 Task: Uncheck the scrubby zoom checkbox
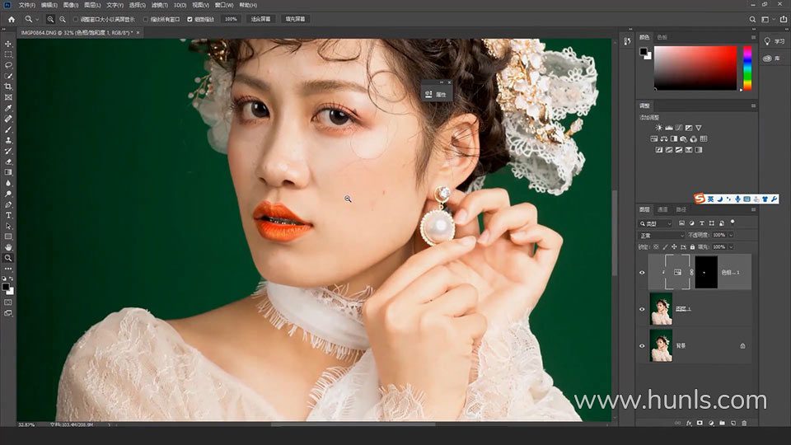click(190, 19)
